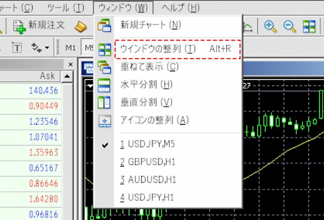
Task: Select the text label tool icon
Action: pos(17,48)
